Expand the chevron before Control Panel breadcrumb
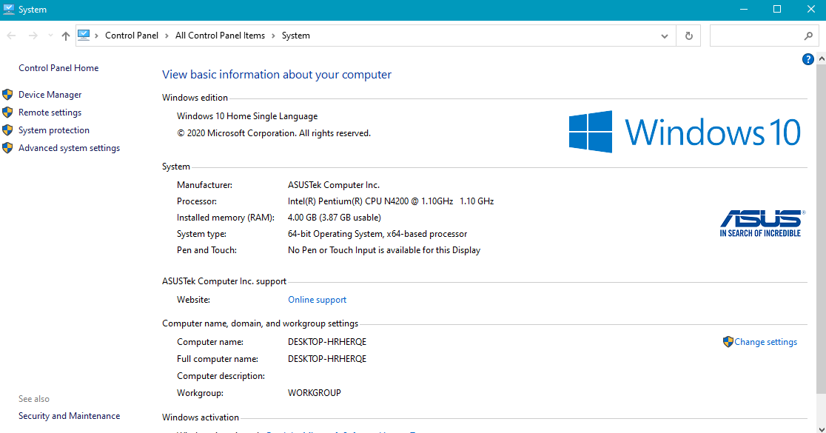The height and width of the screenshot is (433, 826). point(96,36)
